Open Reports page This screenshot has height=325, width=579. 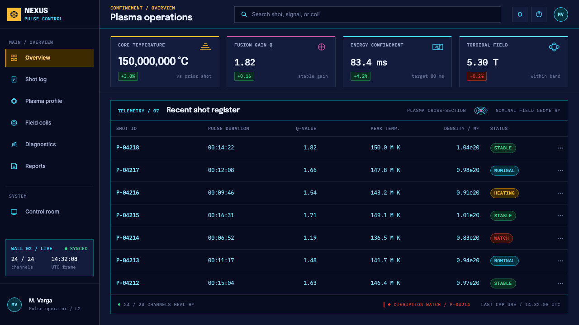point(50,166)
